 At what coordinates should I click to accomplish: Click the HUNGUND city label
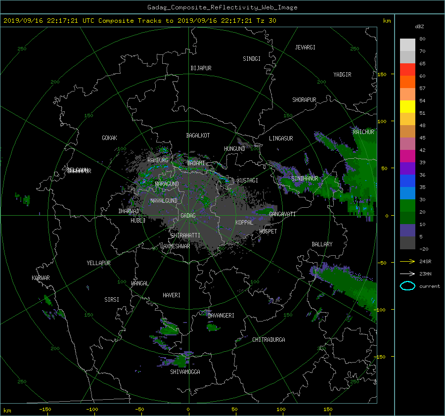pos(234,149)
